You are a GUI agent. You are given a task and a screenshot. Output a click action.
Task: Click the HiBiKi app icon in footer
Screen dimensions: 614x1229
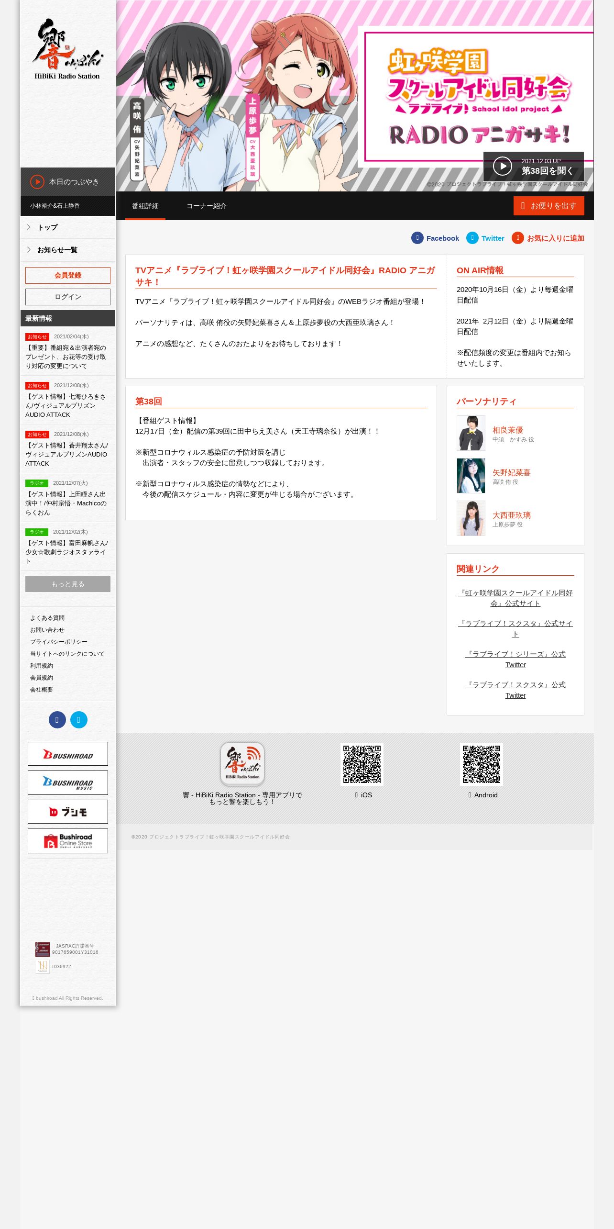pos(242,764)
